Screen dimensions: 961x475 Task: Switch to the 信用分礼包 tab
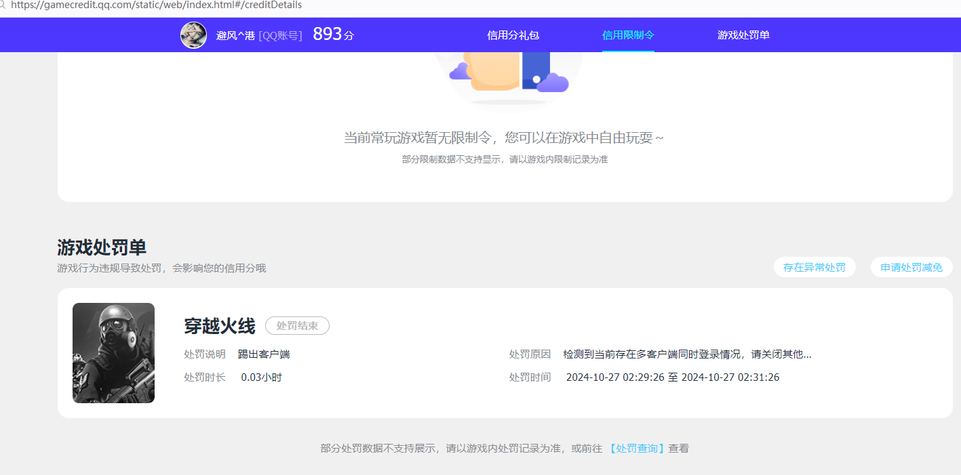click(513, 35)
